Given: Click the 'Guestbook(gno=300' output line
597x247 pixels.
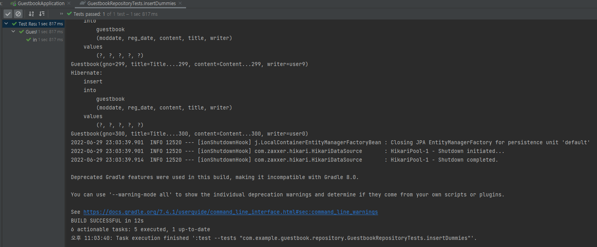Looking at the screenshot, I should coord(189,134).
